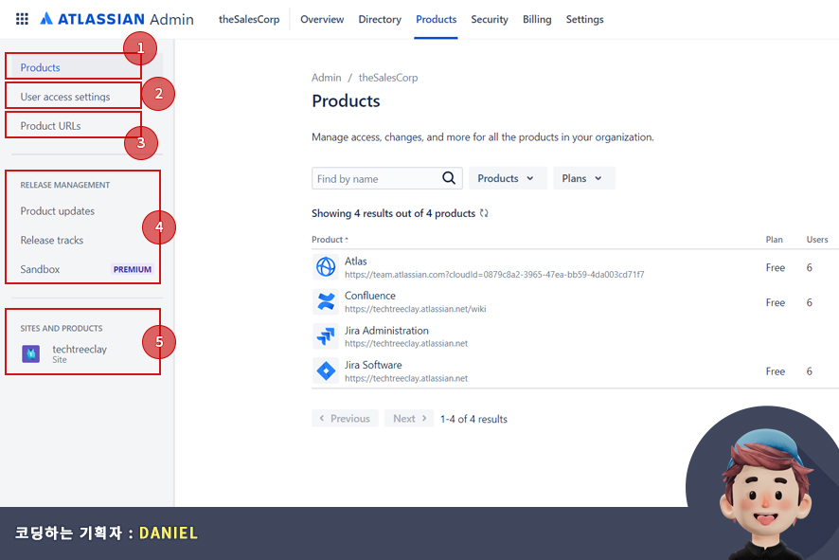This screenshot has width=839, height=560.
Task: Sort the table by the Product column
Action: 330,240
